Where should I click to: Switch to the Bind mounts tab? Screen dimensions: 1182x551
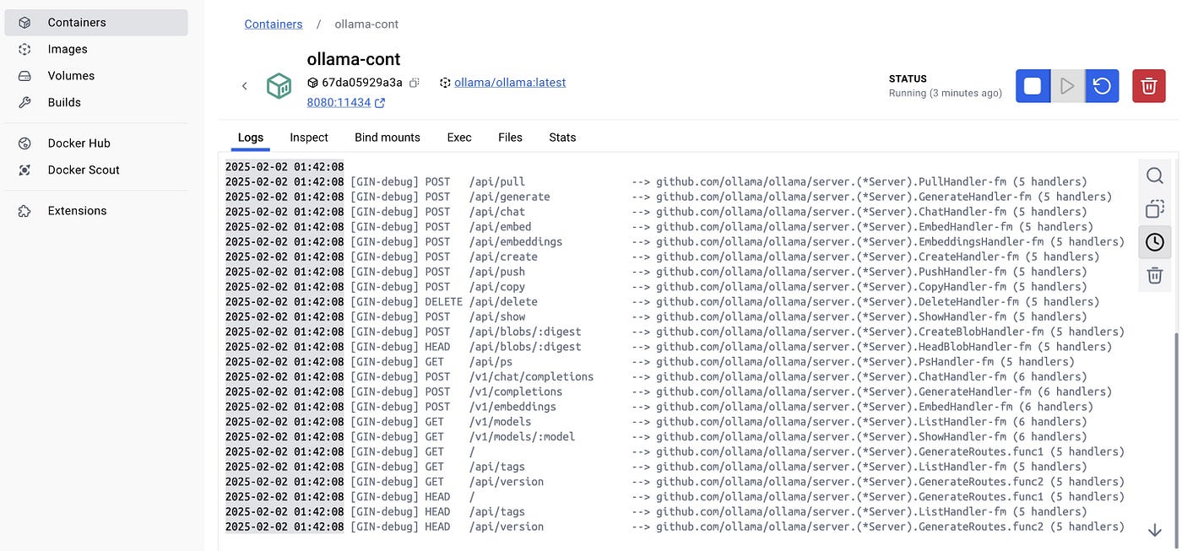[388, 138]
